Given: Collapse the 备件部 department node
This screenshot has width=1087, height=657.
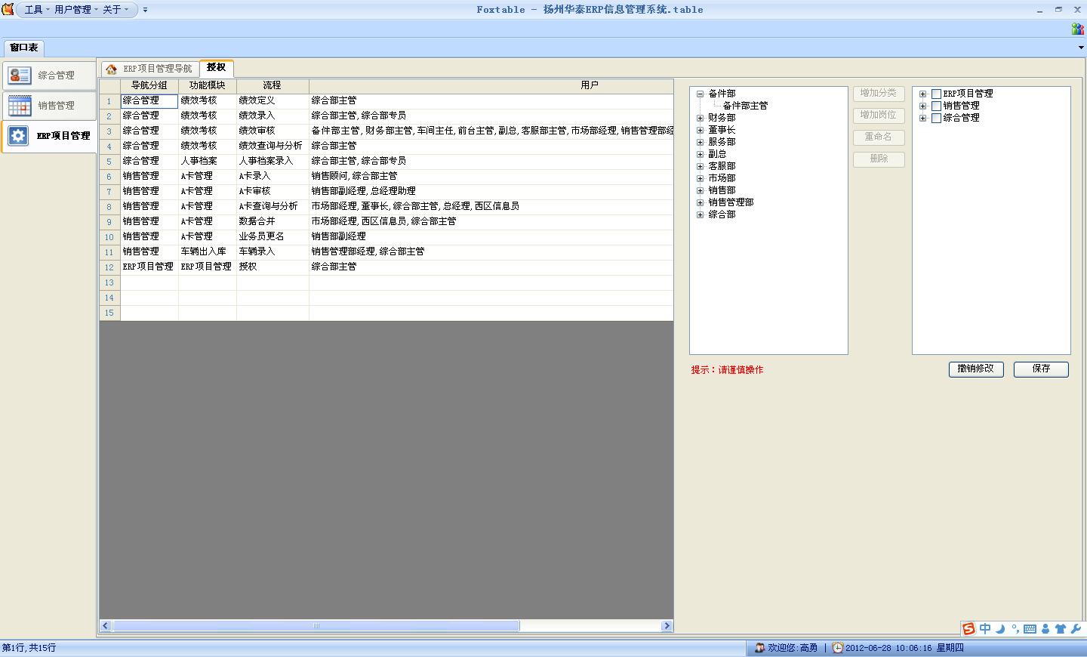Looking at the screenshot, I should pyautogui.click(x=700, y=94).
